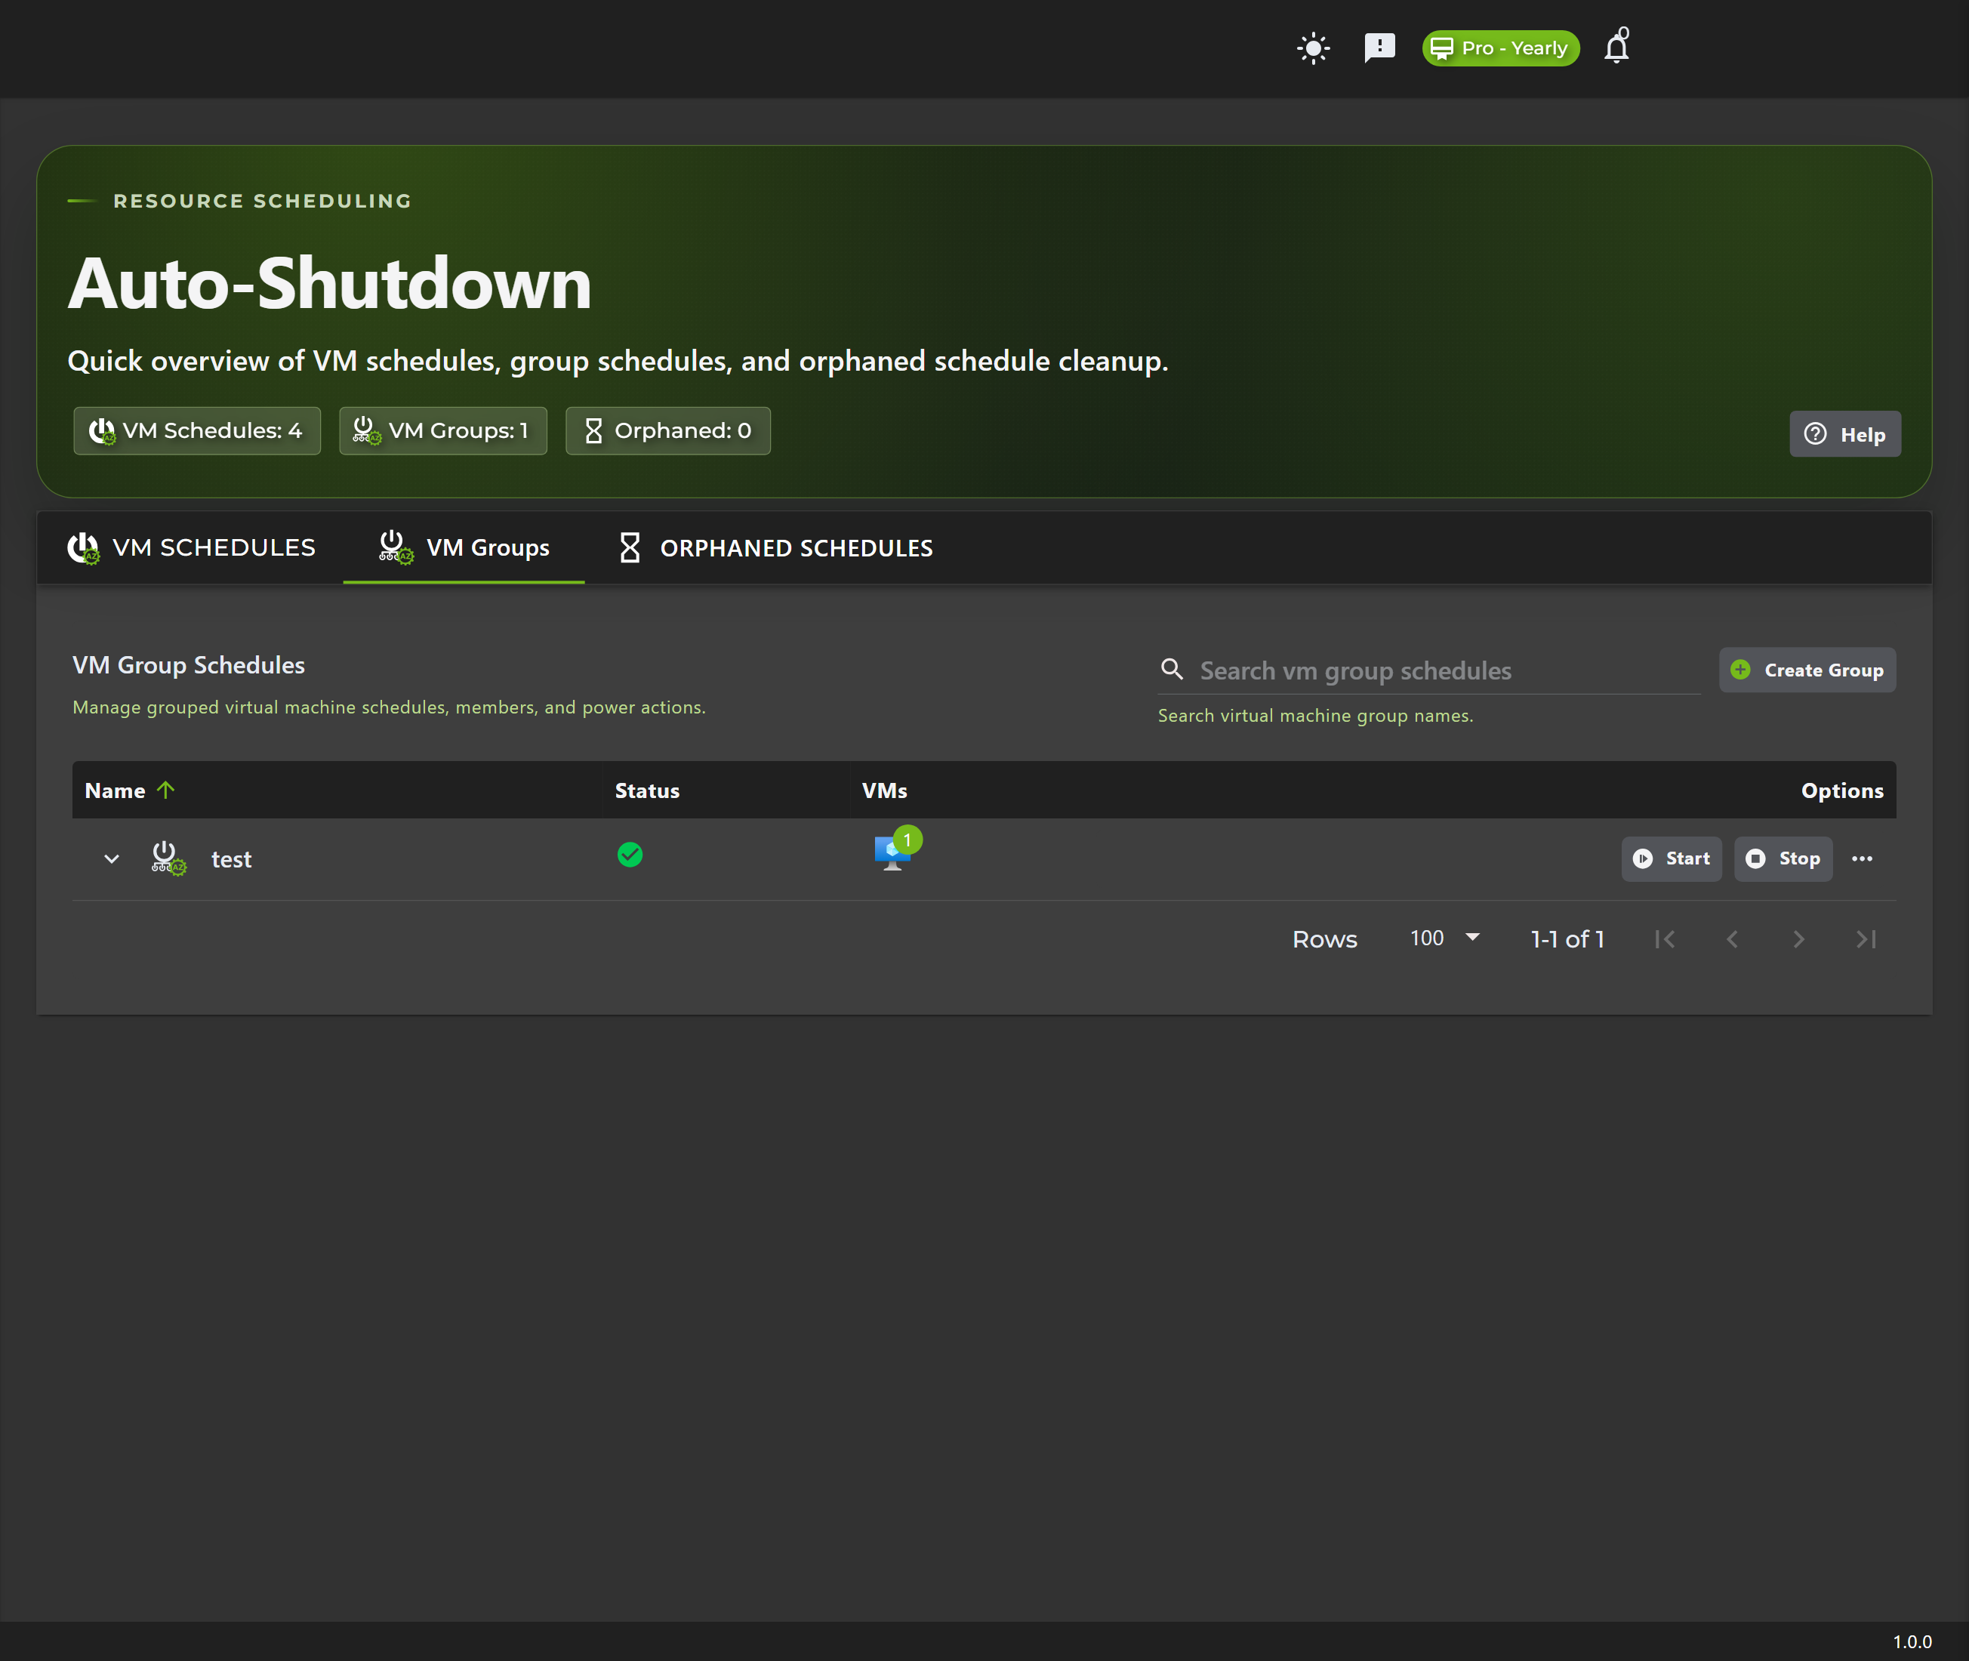This screenshot has width=1969, height=1661.
Task: Click the search magnifier icon
Action: point(1172,670)
